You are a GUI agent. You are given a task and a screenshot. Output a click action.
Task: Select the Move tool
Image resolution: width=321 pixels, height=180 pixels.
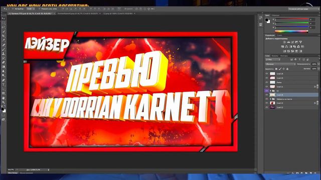(4, 18)
